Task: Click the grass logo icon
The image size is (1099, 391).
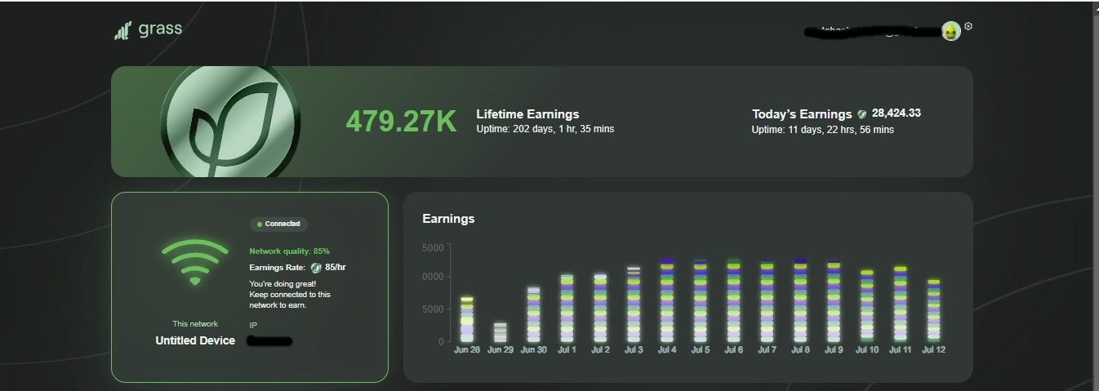Action: [122, 31]
